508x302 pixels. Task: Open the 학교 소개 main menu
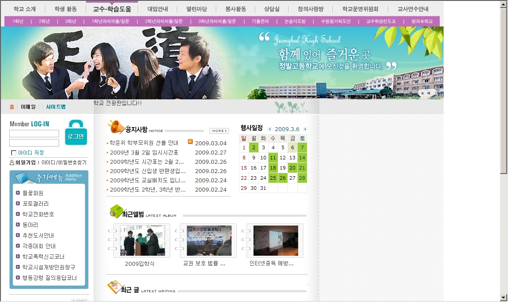[x=25, y=9]
